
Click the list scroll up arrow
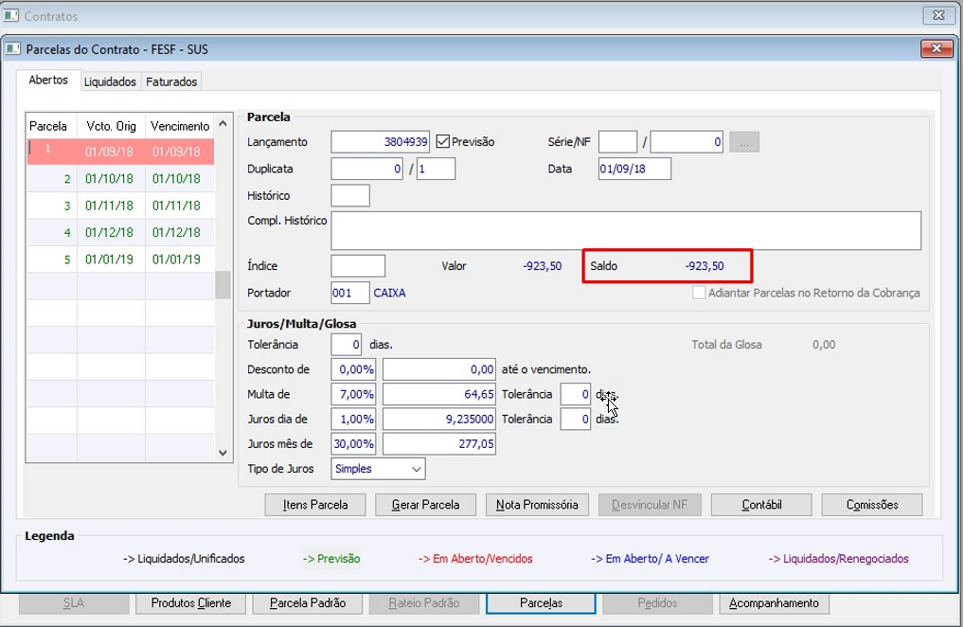pos(223,123)
